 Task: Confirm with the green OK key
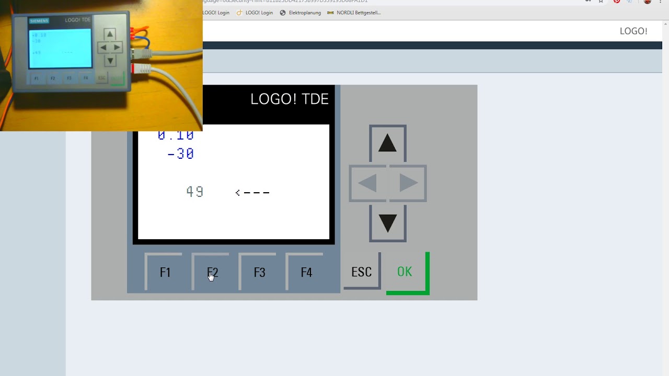407,273
